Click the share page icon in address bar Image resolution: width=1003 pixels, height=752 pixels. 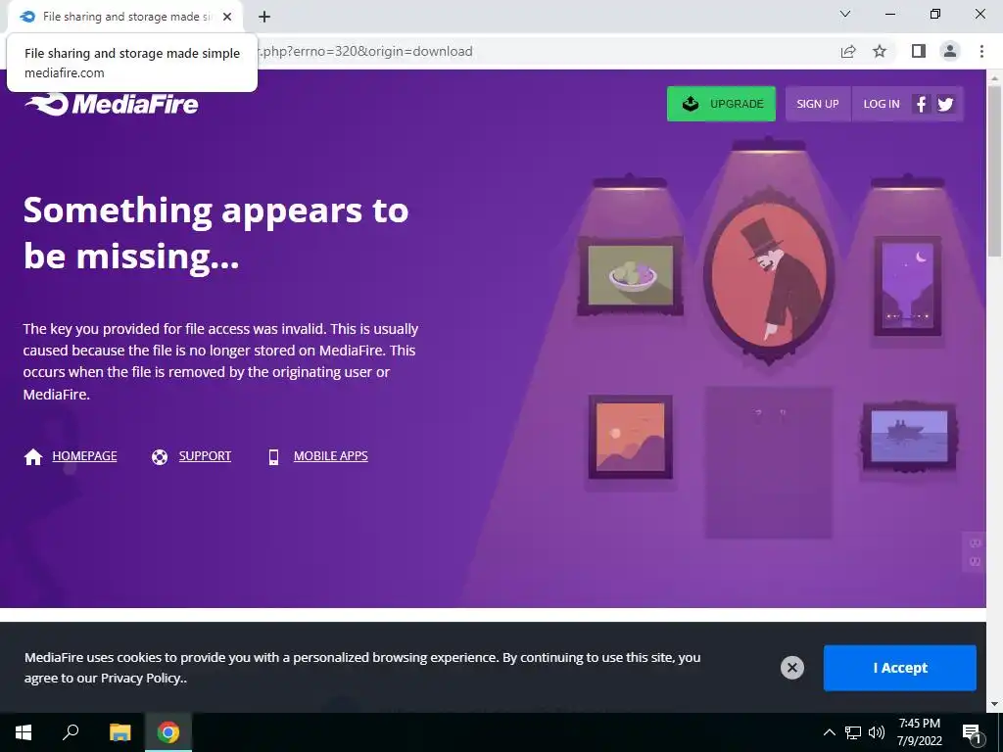pyautogui.click(x=848, y=51)
